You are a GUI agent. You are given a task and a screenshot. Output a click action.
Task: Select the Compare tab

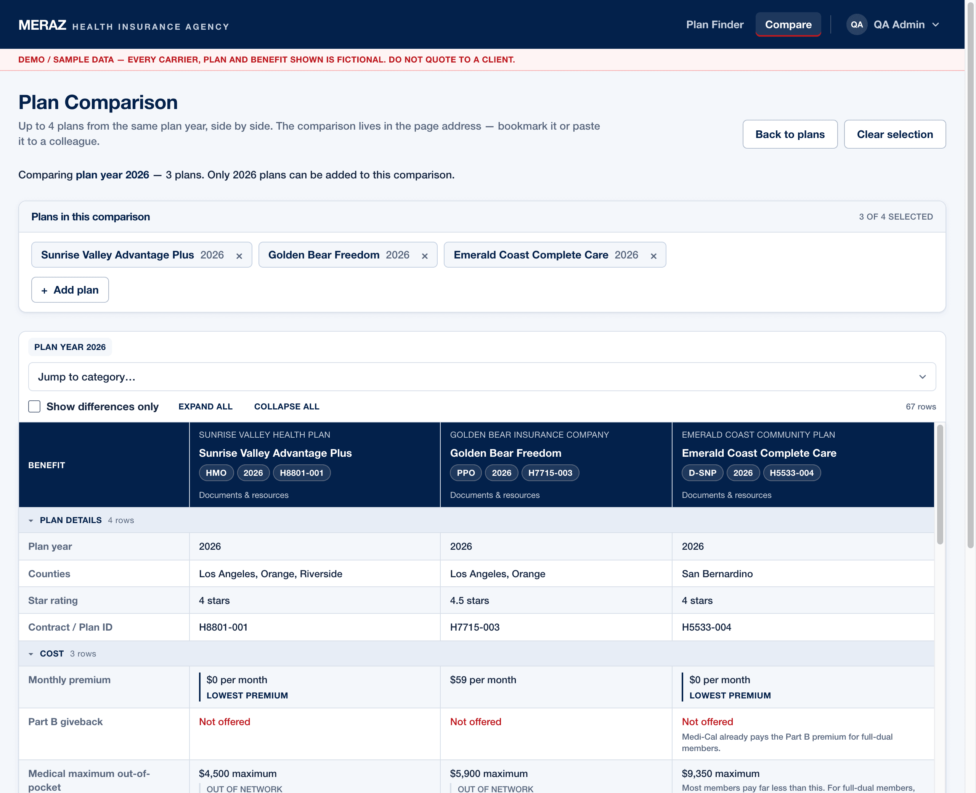[x=788, y=25]
